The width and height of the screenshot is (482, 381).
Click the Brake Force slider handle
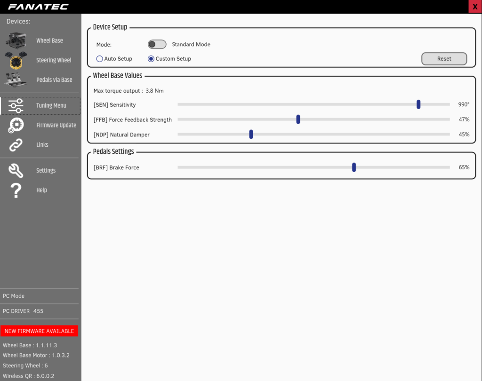[354, 167]
